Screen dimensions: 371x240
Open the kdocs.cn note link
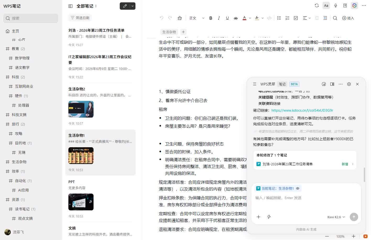click(302, 110)
